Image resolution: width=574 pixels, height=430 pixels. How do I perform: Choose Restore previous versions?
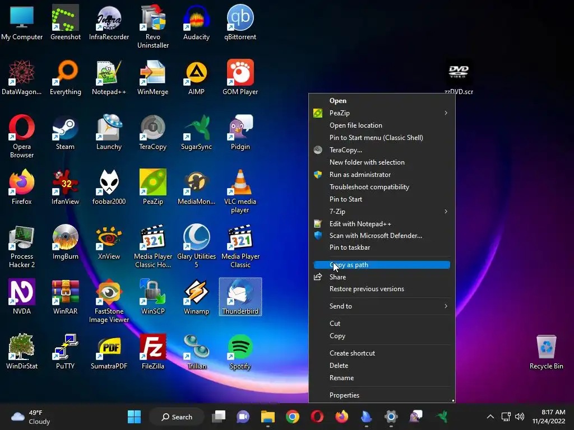click(382, 289)
